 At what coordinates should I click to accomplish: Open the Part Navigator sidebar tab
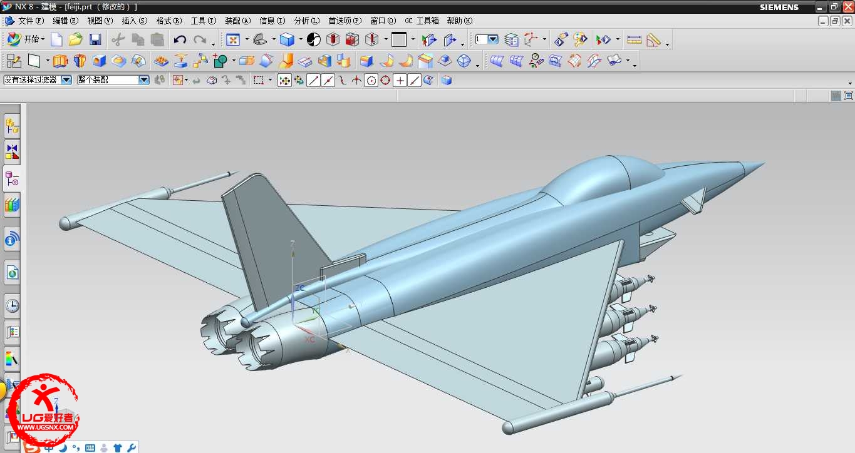(12, 179)
